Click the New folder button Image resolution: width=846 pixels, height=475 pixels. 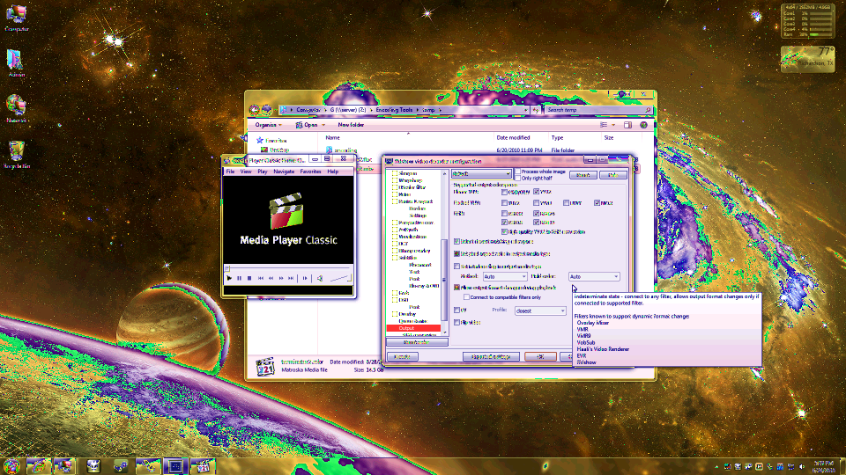coord(350,125)
